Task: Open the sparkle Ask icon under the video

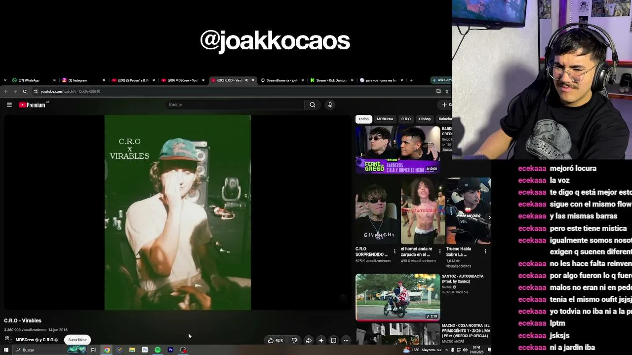Action: (321, 340)
